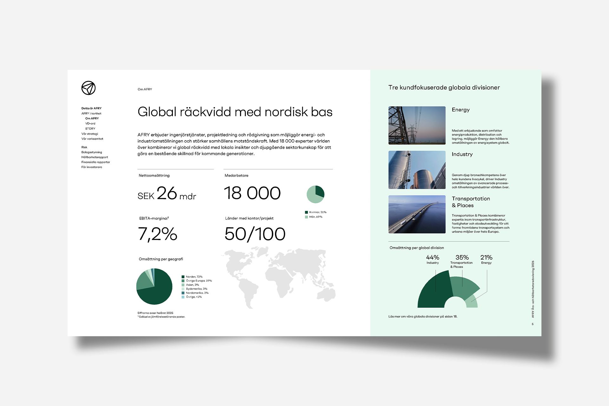This screenshot has height=406, width=609.
Task: Click the footnote 'Exklusive jämförelsestörande poster'
Action: 161,317
